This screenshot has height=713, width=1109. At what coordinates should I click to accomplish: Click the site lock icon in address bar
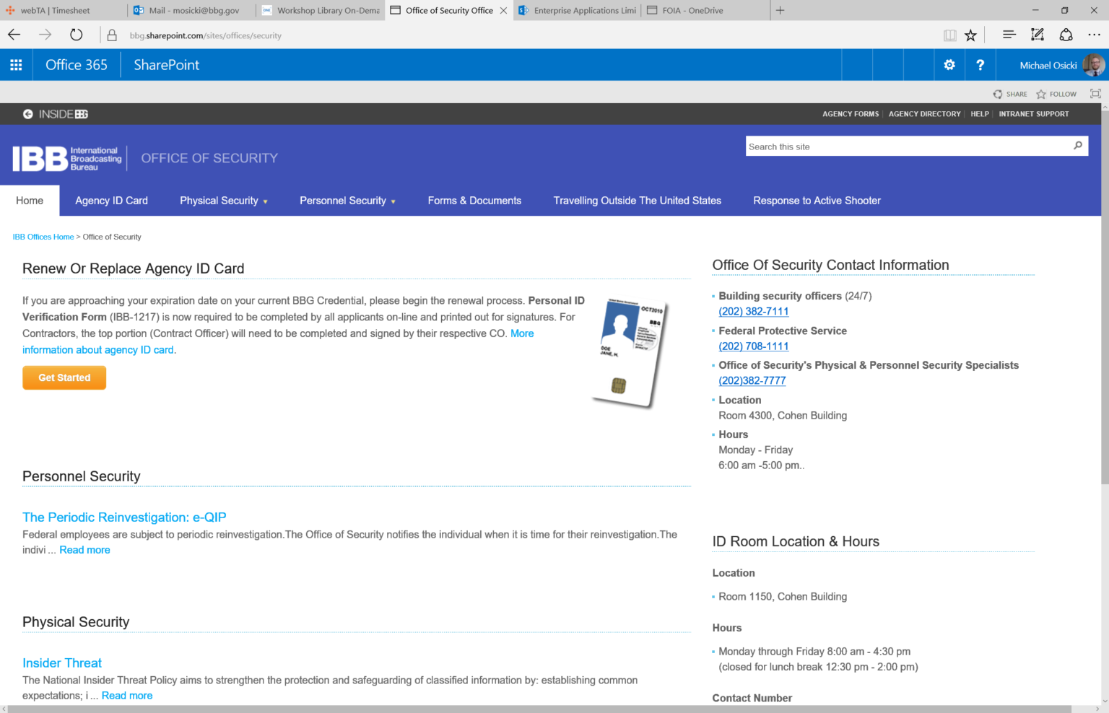tap(112, 35)
